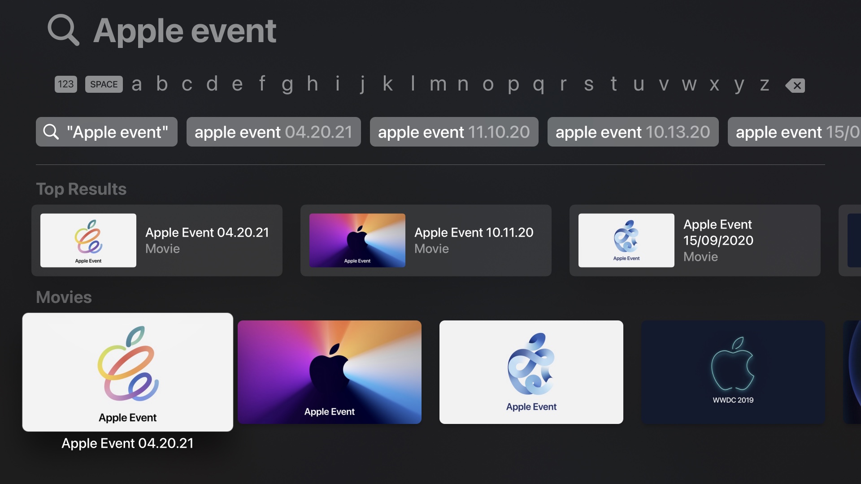Select letter x on keyboard
Image resolution: width=861 pixels, height=484 pixels.
pos(714,84)
